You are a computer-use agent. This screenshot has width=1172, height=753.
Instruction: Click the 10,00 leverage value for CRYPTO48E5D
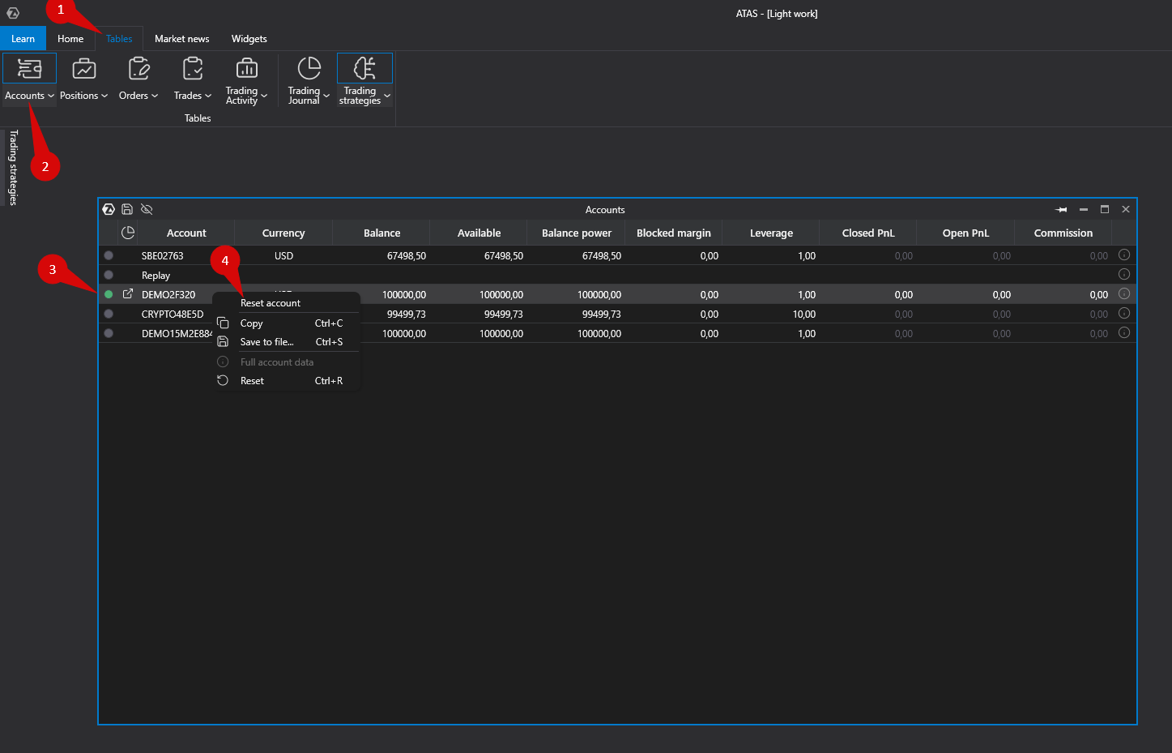[x=804, y=314]
